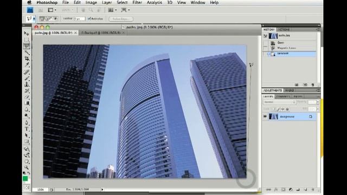Select the Rectangular Marquee tool
Screen dimensions: 347x195
point(27,40)
